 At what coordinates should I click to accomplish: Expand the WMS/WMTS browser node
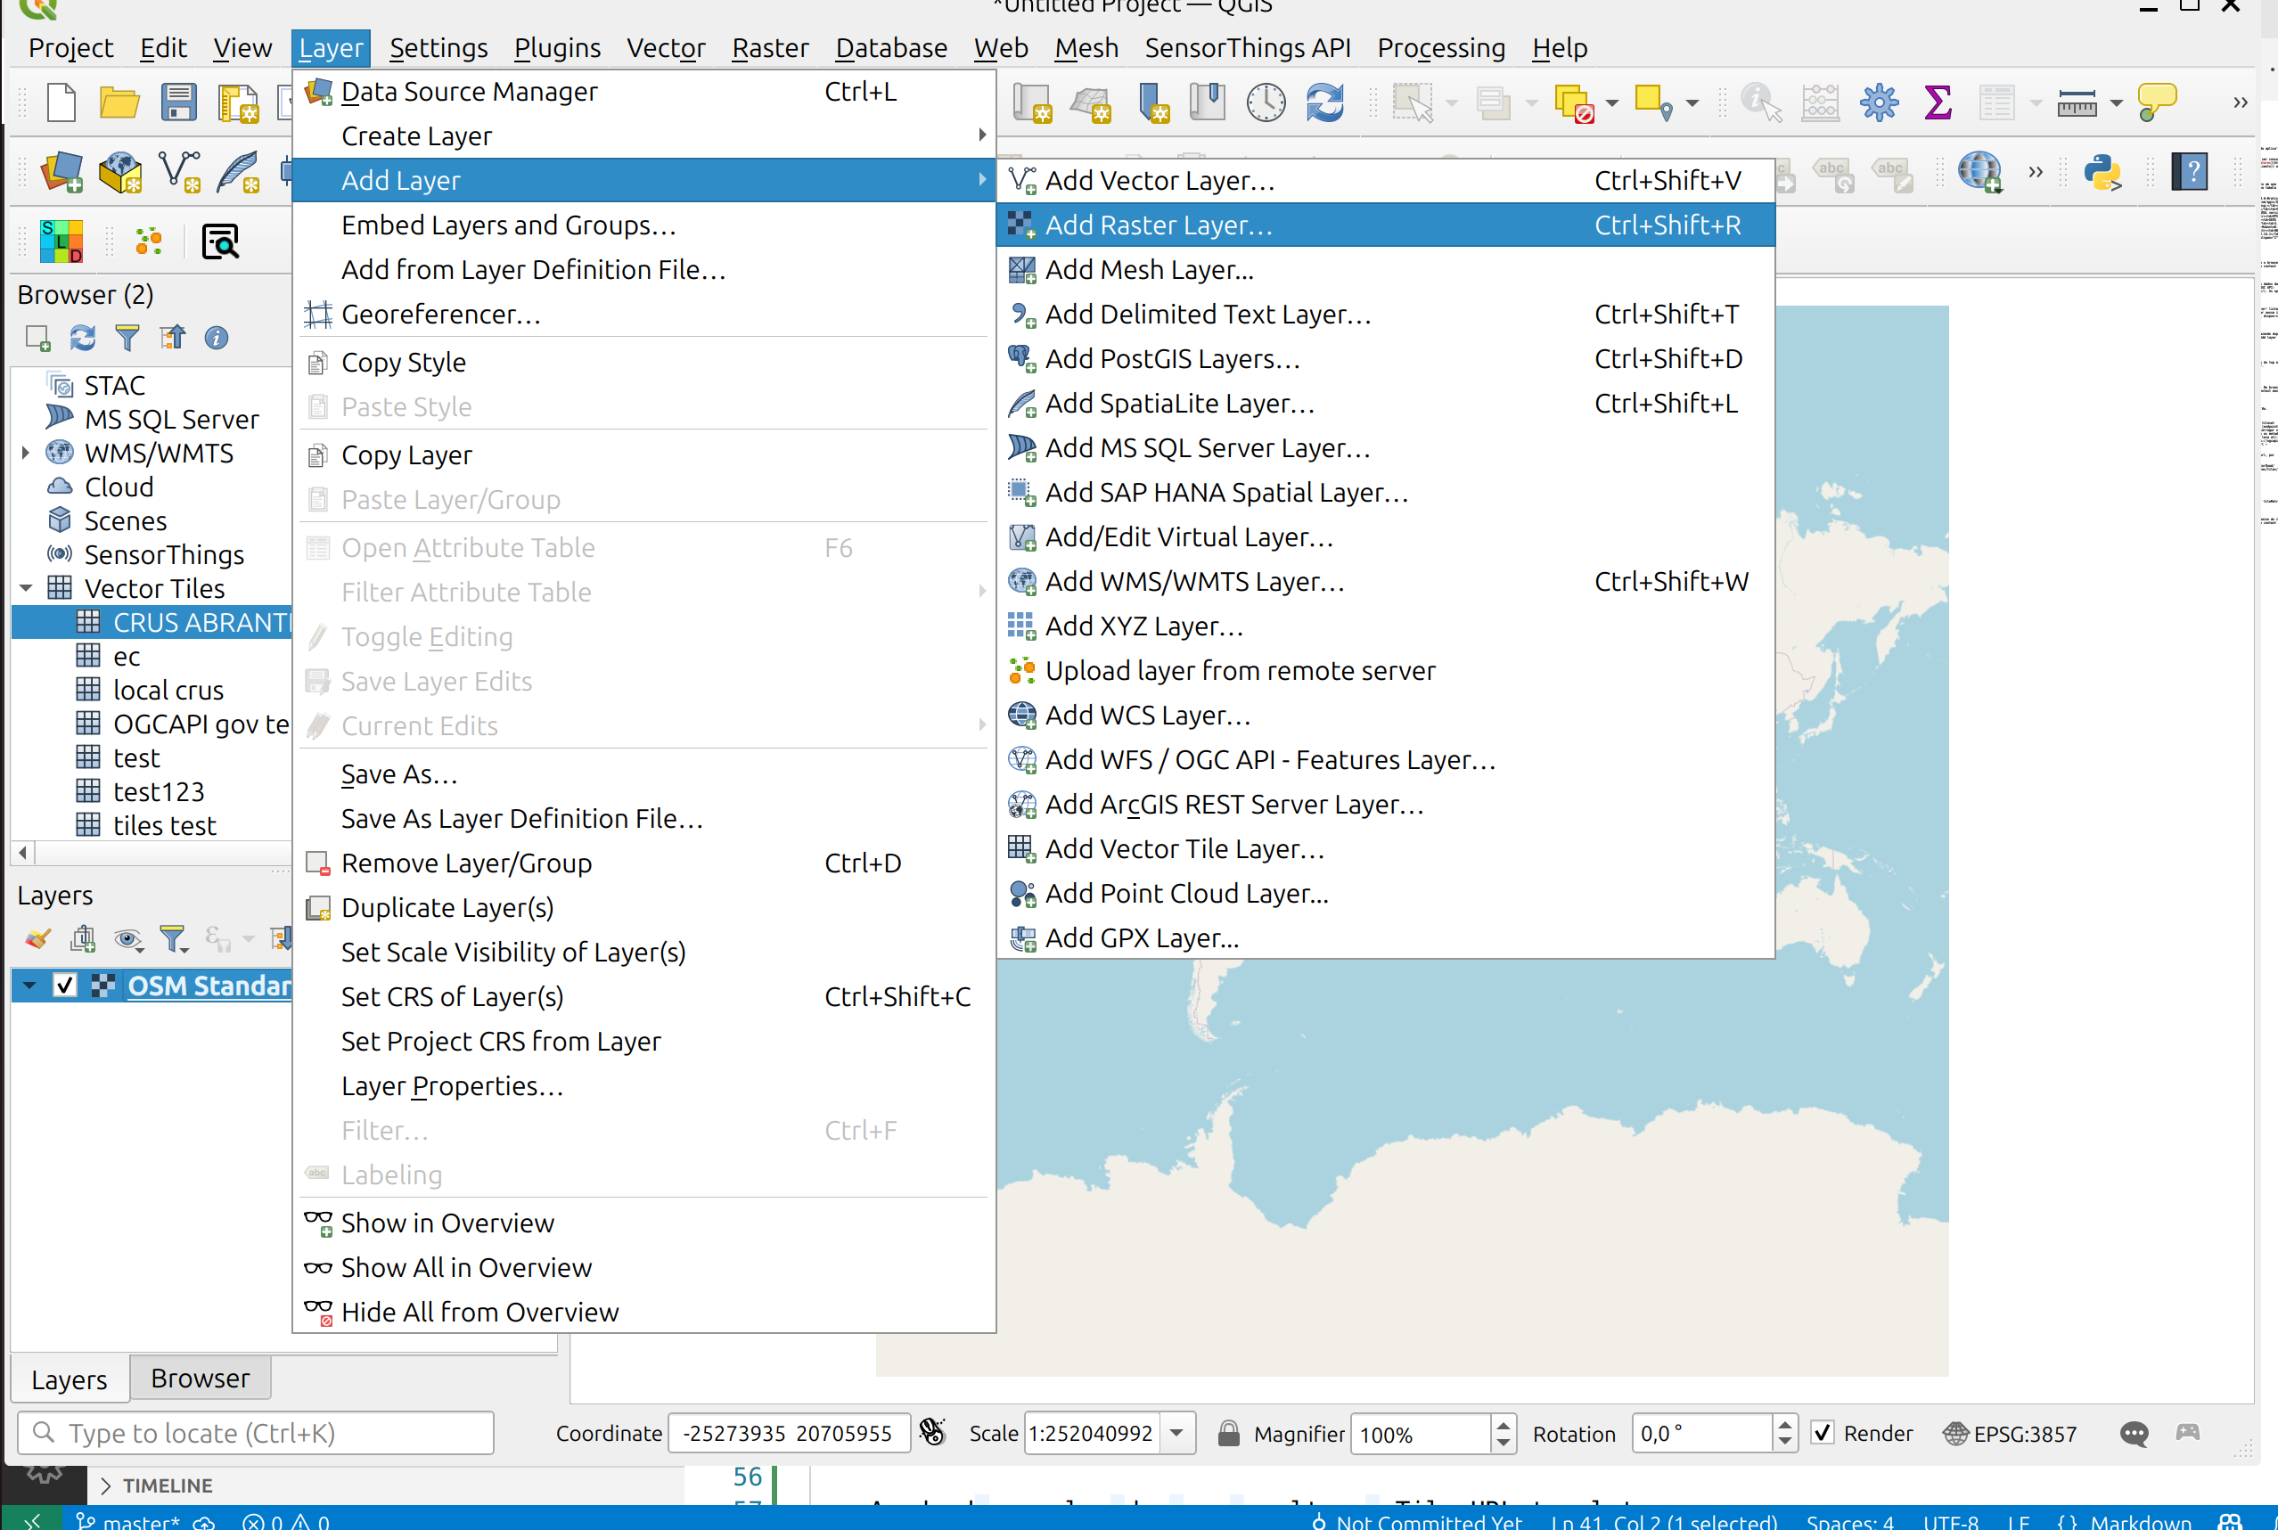[x=25, y=453]
